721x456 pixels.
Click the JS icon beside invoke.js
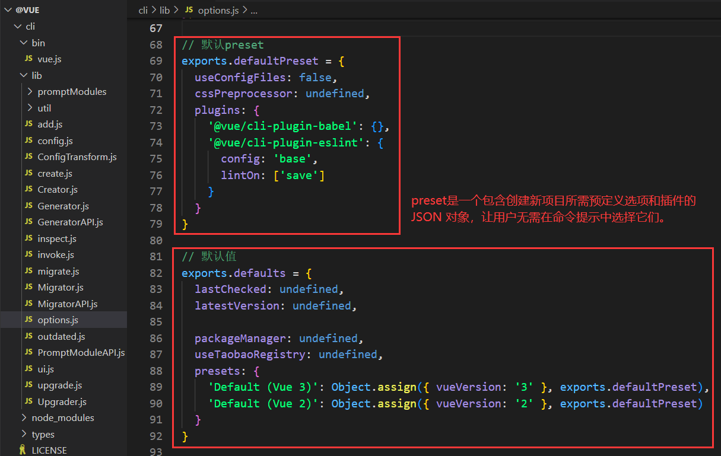(x=28, y=255)
